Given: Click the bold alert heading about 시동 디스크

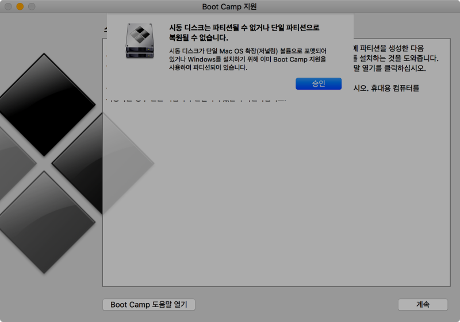Looking at the screenshot, I should (x=244, y=33).
